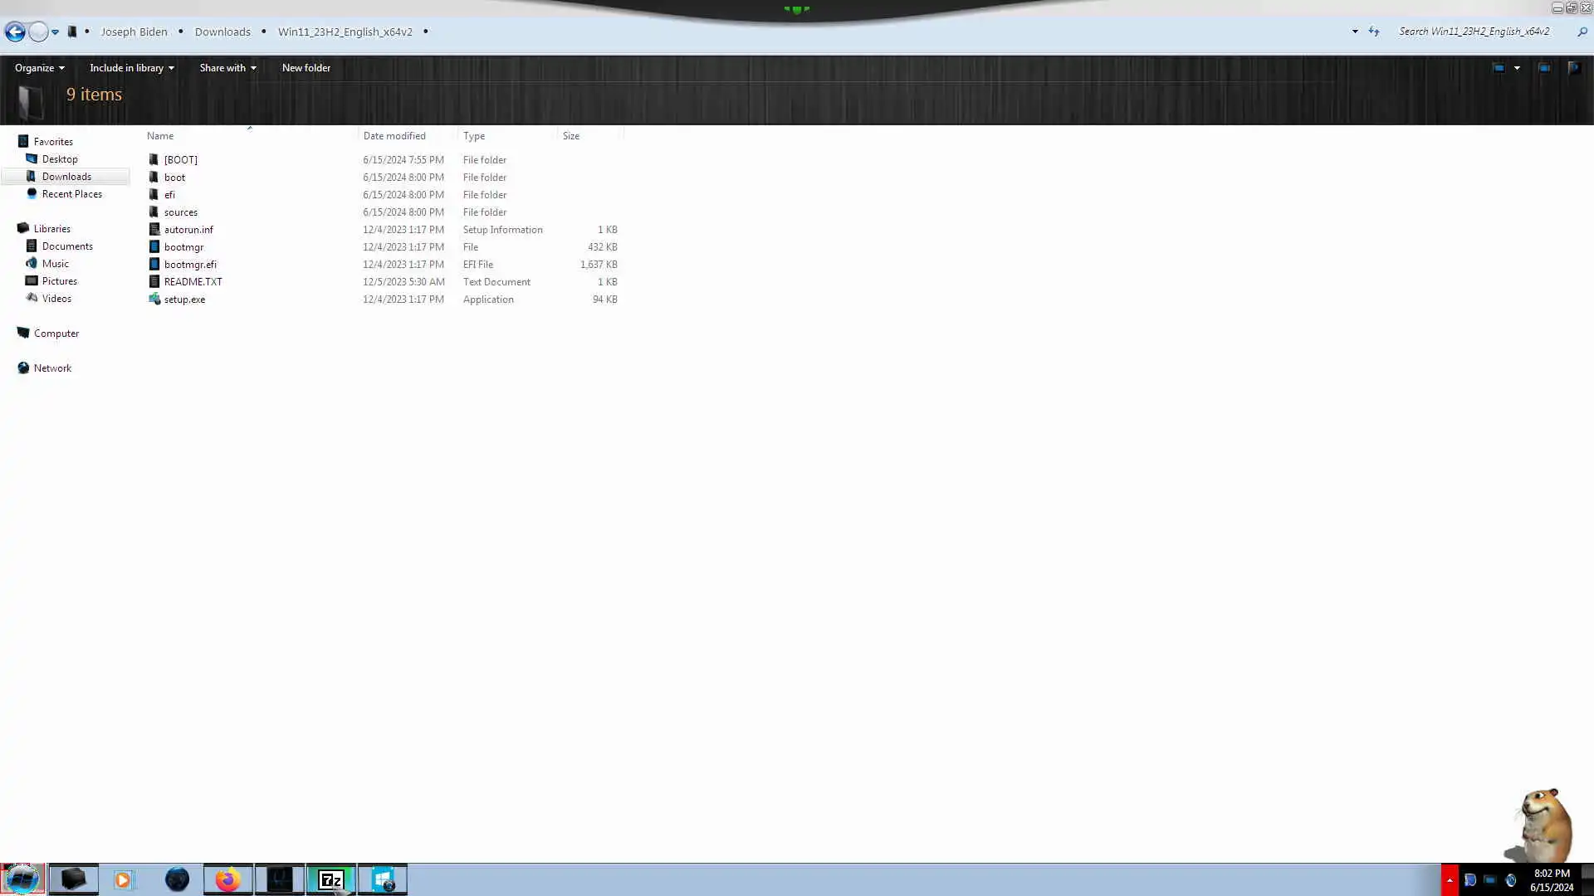
Task: Toggle the preview pane icon
Action: pos(1544,68)
